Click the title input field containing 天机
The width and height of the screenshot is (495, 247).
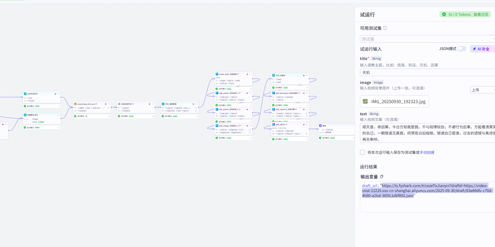[427, 72]
